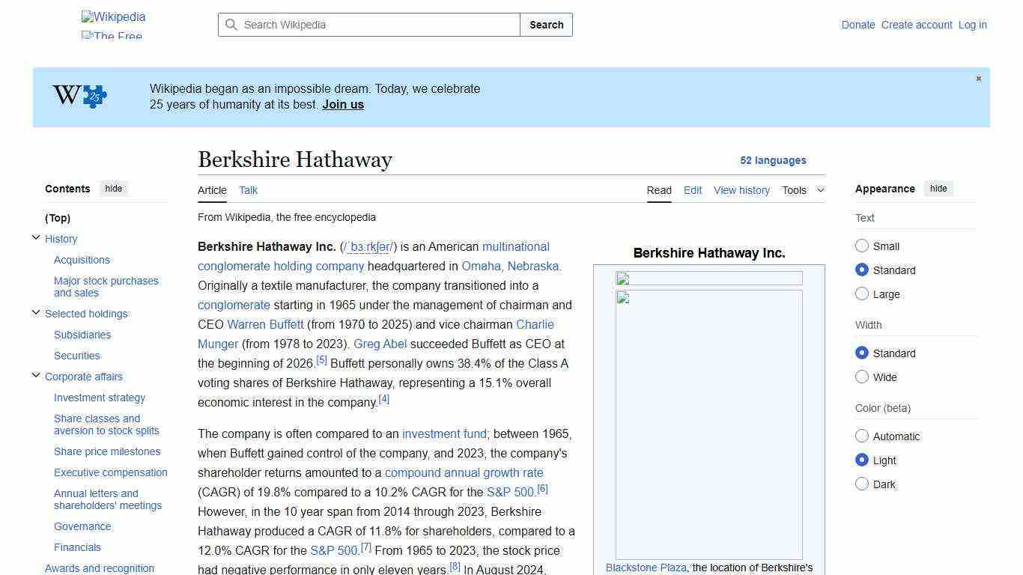The image size is (1023, 575).
Task: Enable Wide width layout
Action: tap(862, 377)
